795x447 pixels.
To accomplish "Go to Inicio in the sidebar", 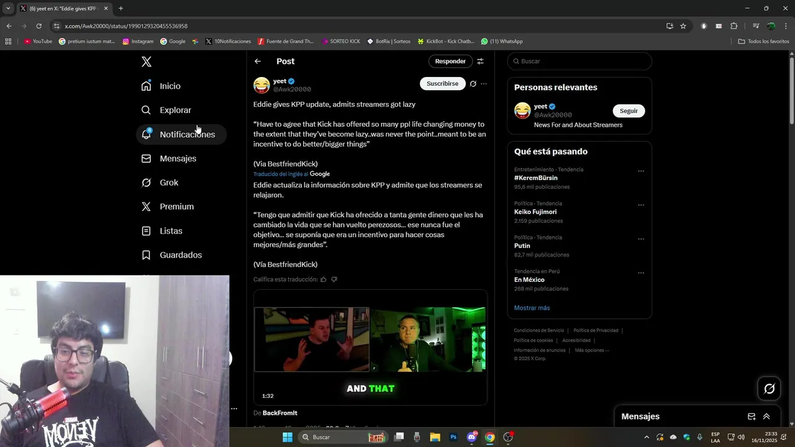I will [x=161, y=86].
